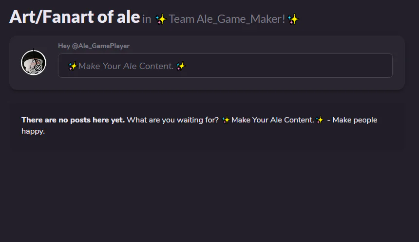Click the sparkle emoji after Team Ale_Game_Maker!
The image size is (419, 242).
tap(293, 19)
